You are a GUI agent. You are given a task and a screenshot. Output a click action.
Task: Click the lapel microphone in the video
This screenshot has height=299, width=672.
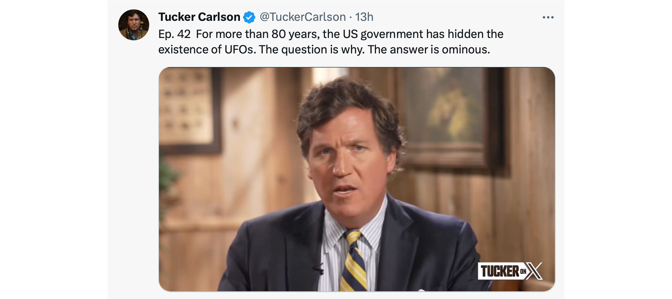click(318, 269)
